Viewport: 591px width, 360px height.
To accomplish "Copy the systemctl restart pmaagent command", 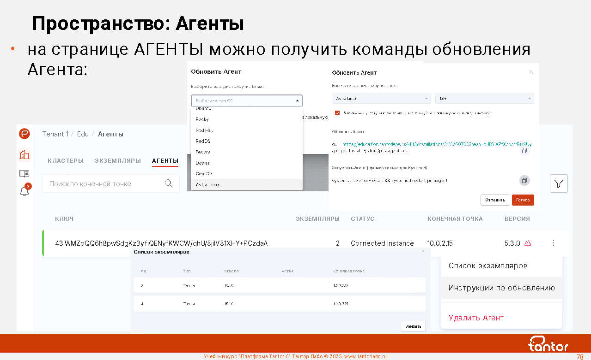I will pos(524,180).
